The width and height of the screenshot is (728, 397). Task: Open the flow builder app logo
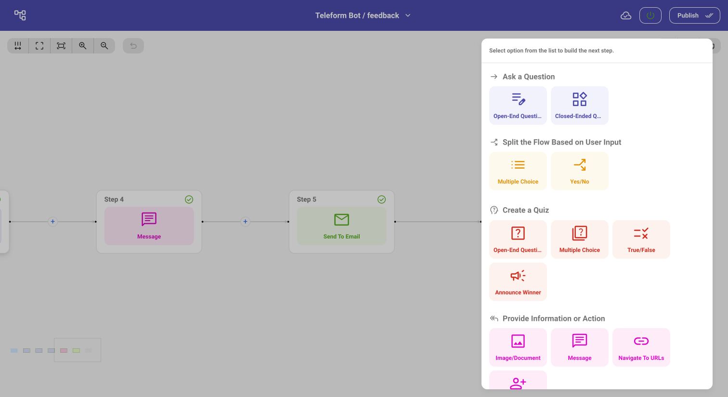pos(20,15)
